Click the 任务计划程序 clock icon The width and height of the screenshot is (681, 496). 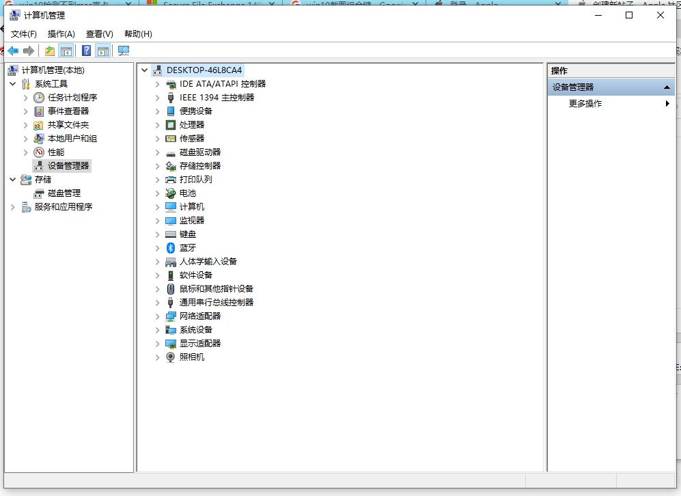39,97
